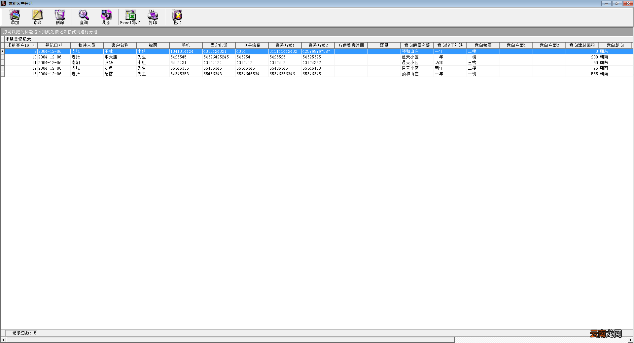Image resolution: width=634 pixels, height=343 pixels.
Task: Click mobile number 65346336 cell
Action: 186,68
